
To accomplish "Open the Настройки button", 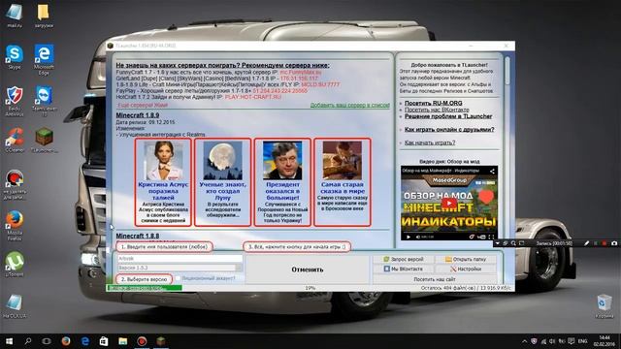I will click(466, 269).
